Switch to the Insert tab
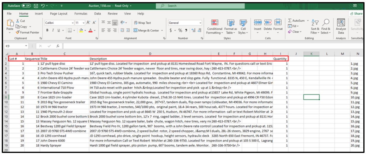The height and width of the screenshot is (155, 366). [x=39, y=14]
